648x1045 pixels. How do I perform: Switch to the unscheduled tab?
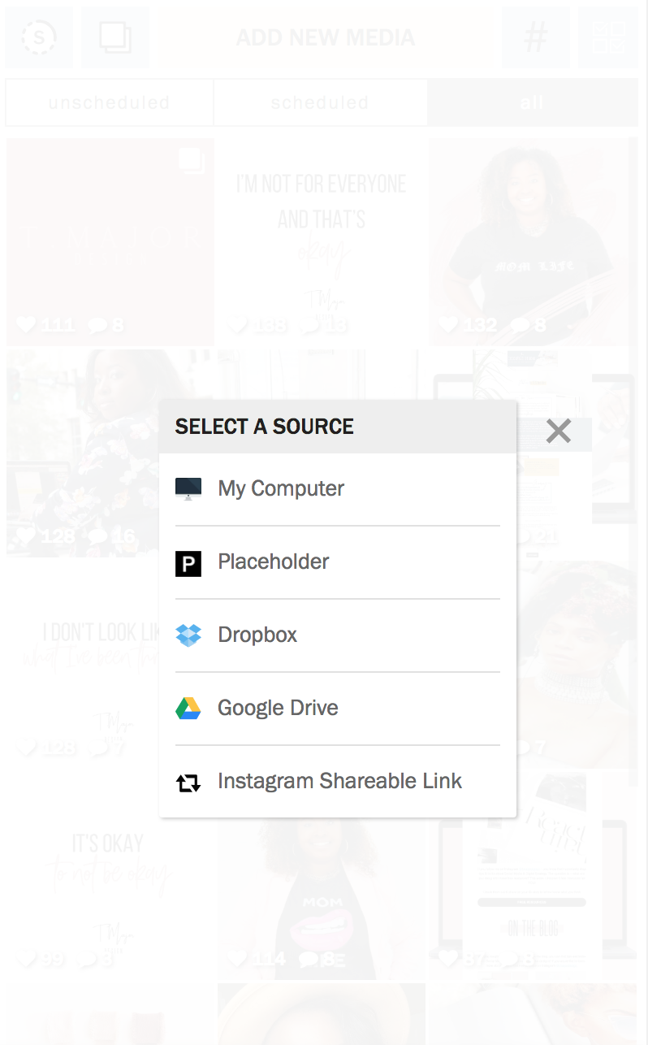pyautogui.click(x=109, y=103)
